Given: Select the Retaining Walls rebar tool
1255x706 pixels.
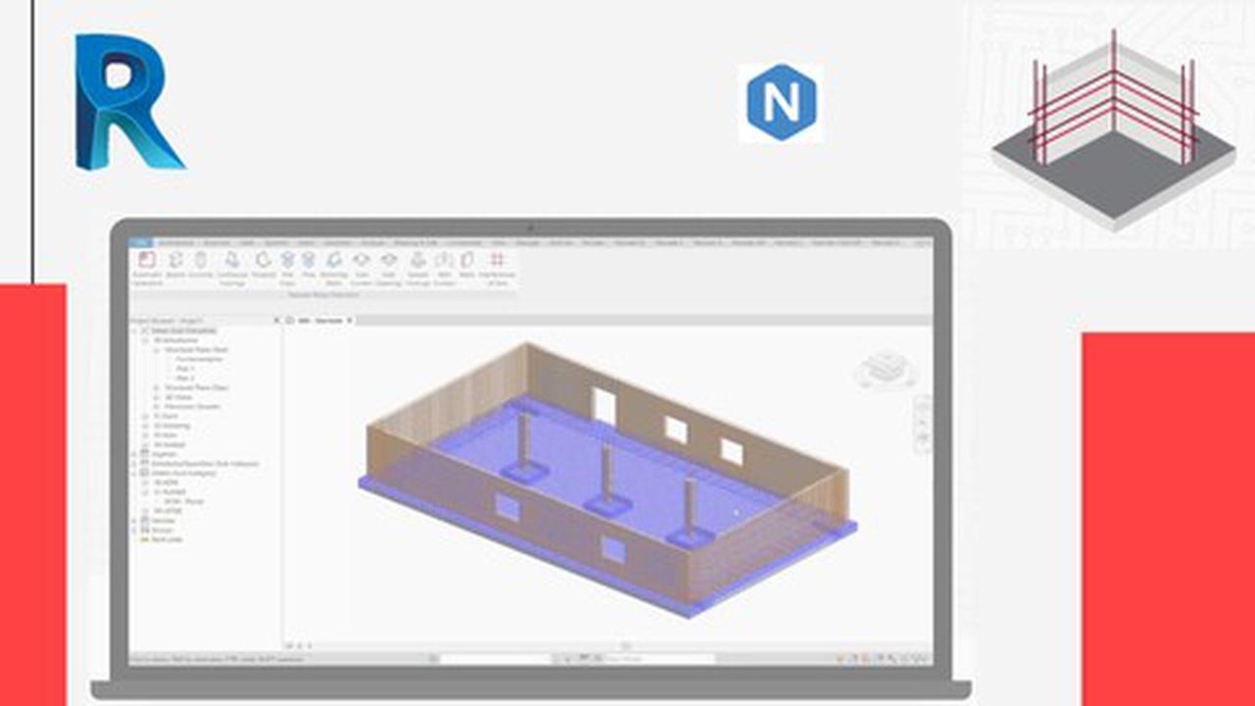Looking at the screenshot, I should coord(334,262).
